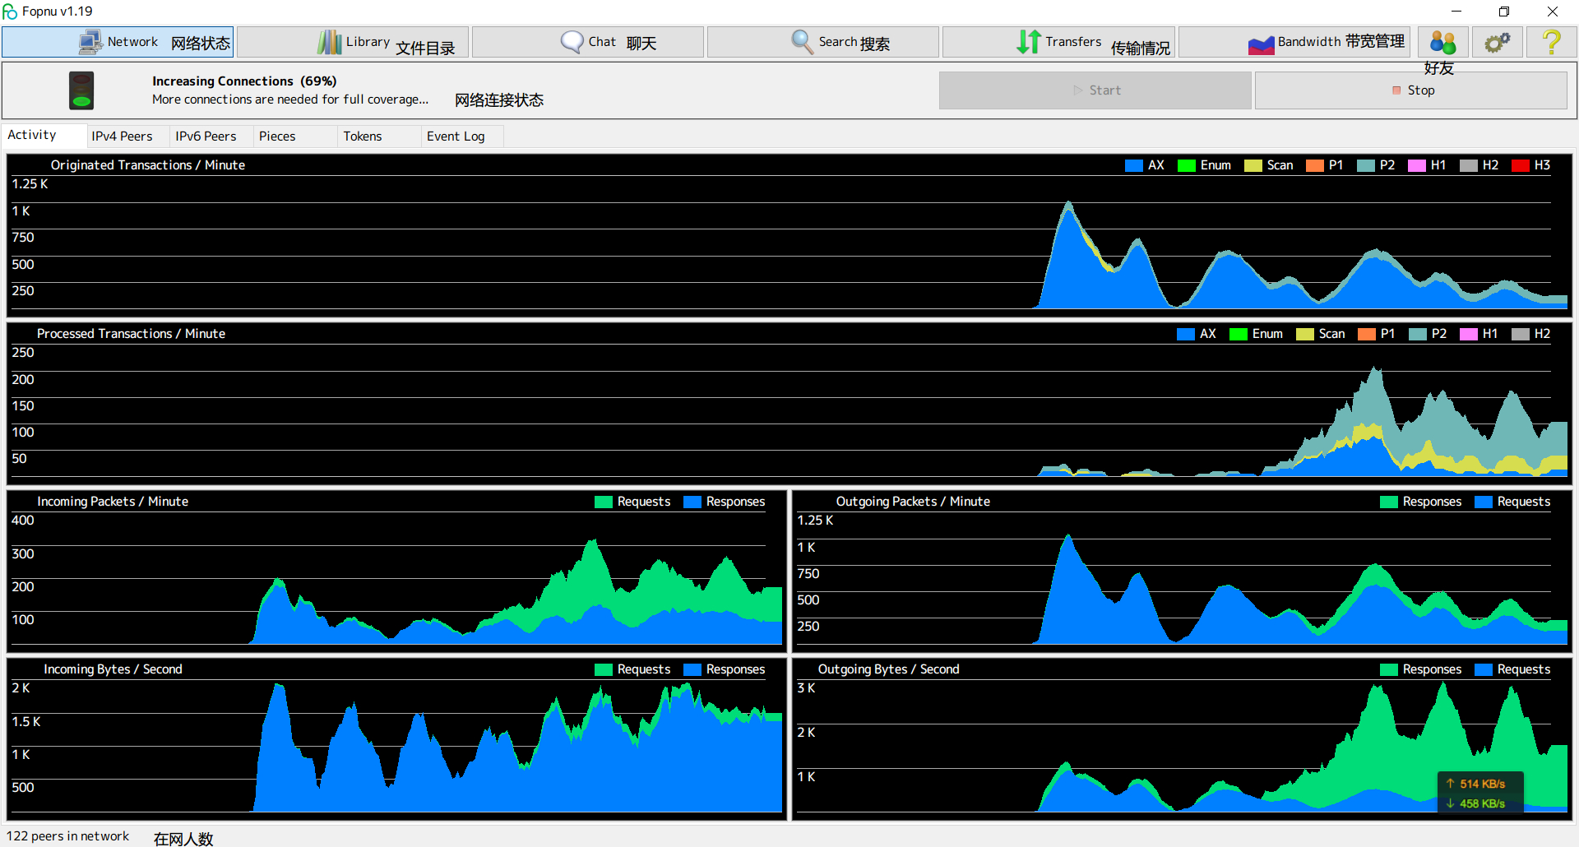Click the blue AX swatch in Originated Transactions legend
1579x847 pixels.
[x=1133, y=165]
